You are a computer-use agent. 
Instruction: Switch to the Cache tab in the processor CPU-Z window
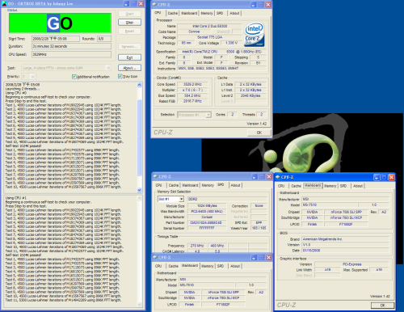point(173,13)
